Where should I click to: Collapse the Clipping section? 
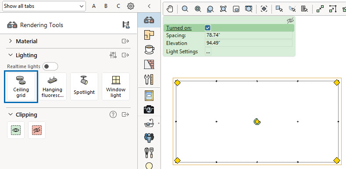pos(11,114)
